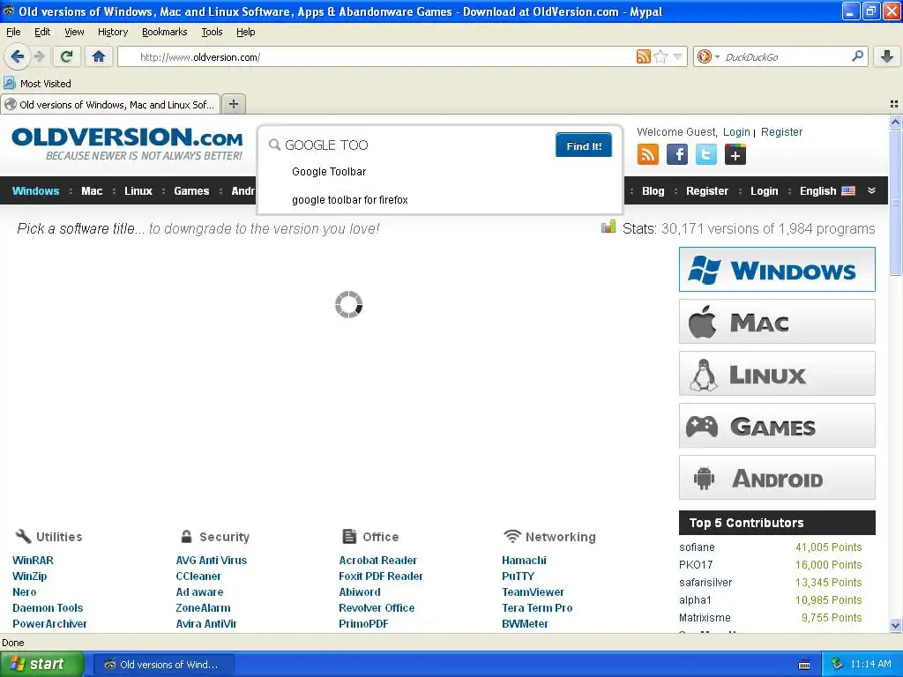The width and height of the screenshot is (903, 677).
Task: Open the Linux nav item
Action: [138, 191]
